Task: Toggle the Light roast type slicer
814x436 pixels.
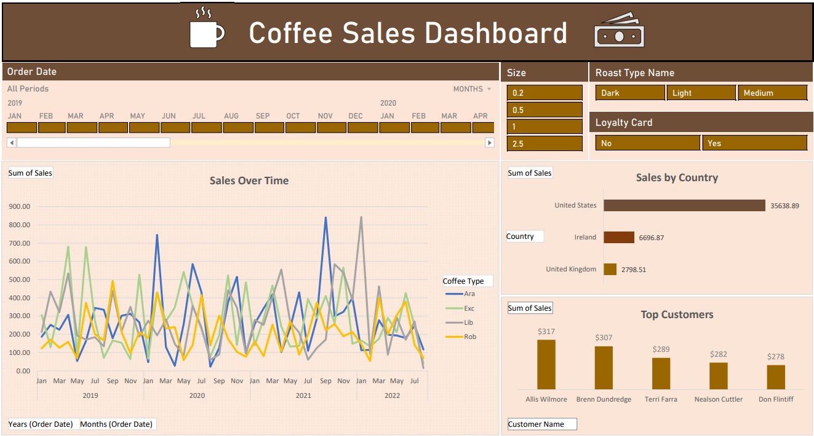Action: coord(701,93)
